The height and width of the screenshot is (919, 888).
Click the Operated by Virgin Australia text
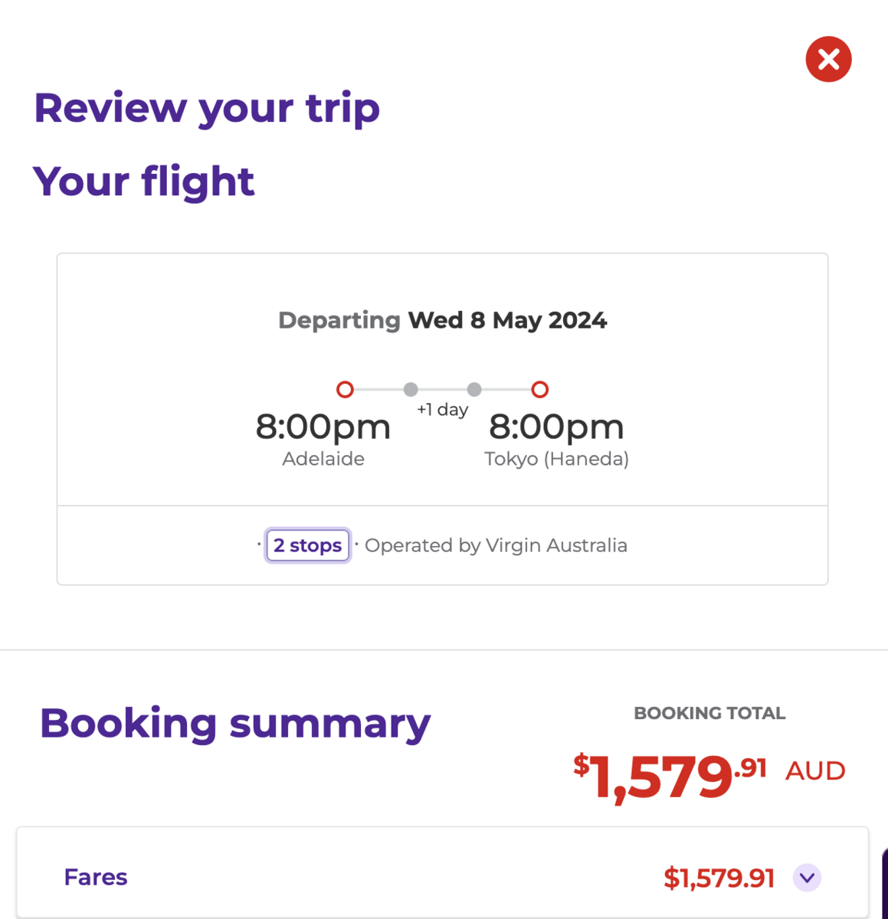point(496,545)
